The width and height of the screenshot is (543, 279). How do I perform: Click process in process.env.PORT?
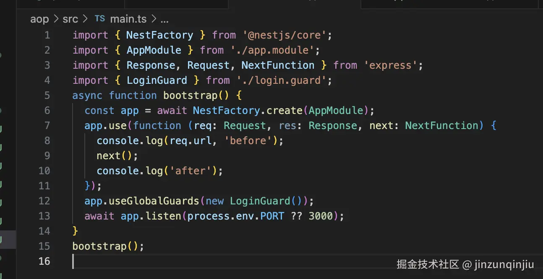(x=209, y=216)
